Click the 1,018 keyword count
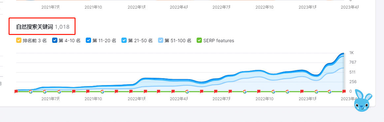Viewport: 384px width, 122px height. [x=62, y=27]
